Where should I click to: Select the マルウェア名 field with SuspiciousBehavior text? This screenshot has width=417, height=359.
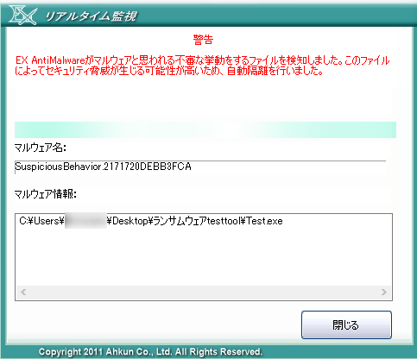coord(200,167)
